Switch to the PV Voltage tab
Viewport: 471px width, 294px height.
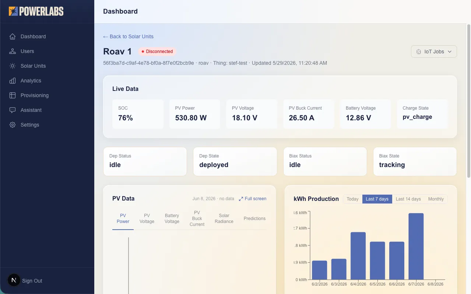(x=147, y=219)
